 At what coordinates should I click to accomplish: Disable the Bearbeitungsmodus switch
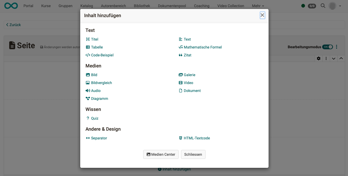pos(327,47)
